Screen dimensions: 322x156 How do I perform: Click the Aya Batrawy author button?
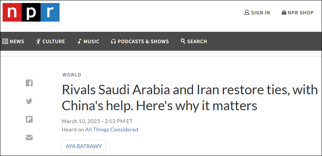click(84, 146)
